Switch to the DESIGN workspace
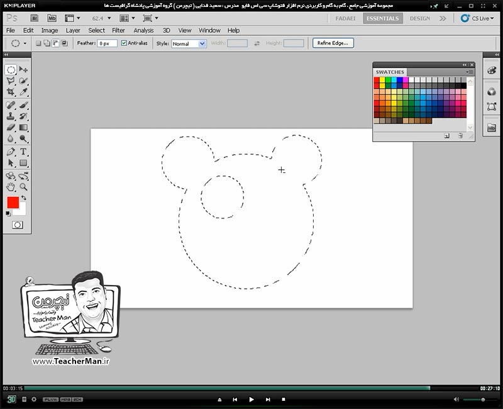Screen dimensions: 503x409 [419, 18]
